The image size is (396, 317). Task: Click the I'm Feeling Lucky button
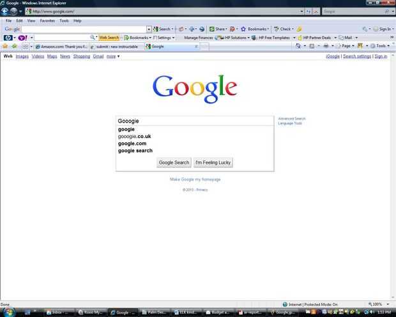(x=213, y=162)
